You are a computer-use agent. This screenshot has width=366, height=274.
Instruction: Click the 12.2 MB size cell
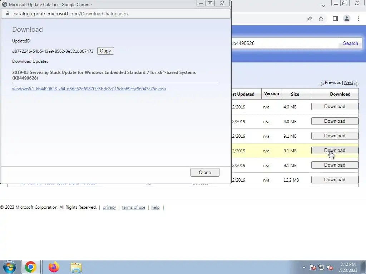coord(291,180)
